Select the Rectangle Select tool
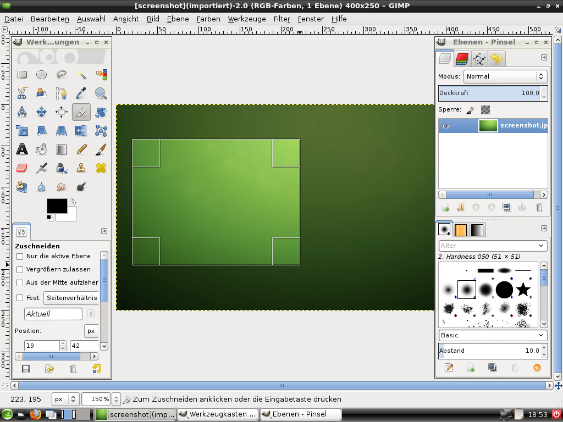This screenshot has width=563, height=422. click(x=22, y=75)
